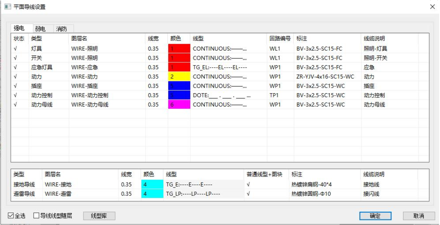Screen dimensions: 440x225
Task: Open linetype cell TG_EL for 应急灯具
Action: pyautogui.click(x=228, y=67)
